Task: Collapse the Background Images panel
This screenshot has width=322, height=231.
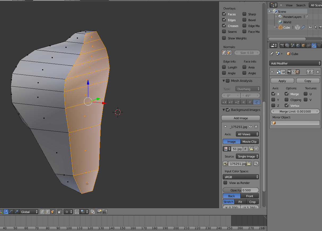Action: [224, 110]
